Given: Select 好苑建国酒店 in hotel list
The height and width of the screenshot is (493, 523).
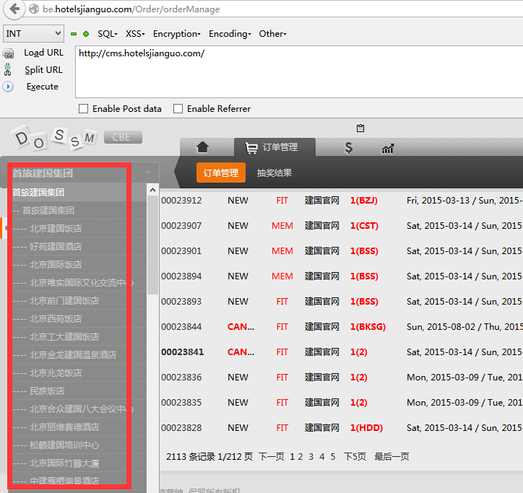Looking at the screenshot, I should [56, 247].
